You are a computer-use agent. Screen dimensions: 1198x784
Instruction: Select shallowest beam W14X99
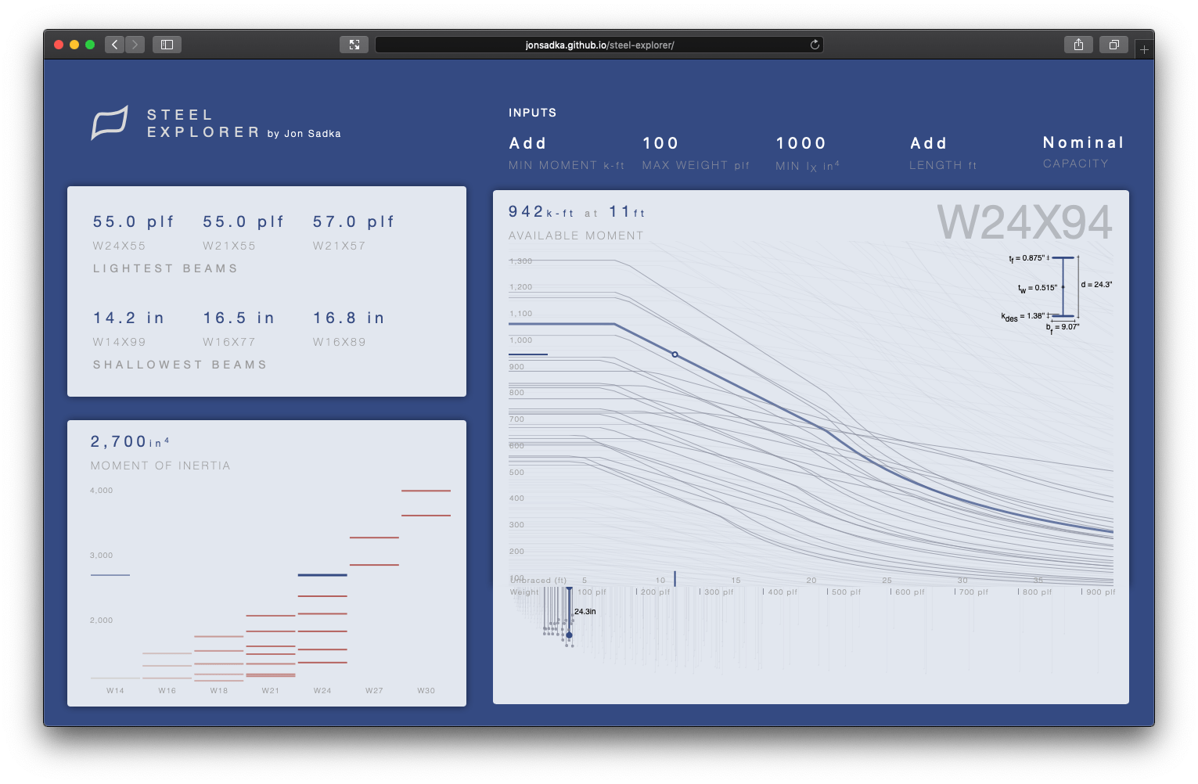[x=119, y=342]
